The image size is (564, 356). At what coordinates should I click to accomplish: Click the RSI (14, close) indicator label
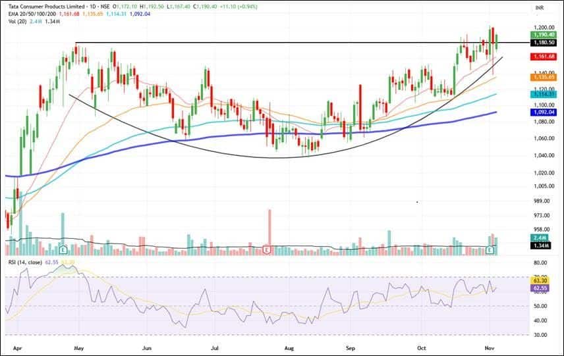(24, 263)
